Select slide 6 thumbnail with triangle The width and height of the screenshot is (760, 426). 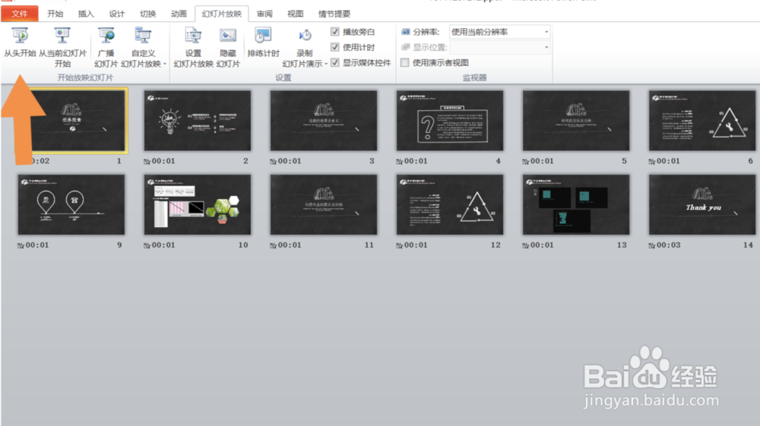click(x=702, y=121)
